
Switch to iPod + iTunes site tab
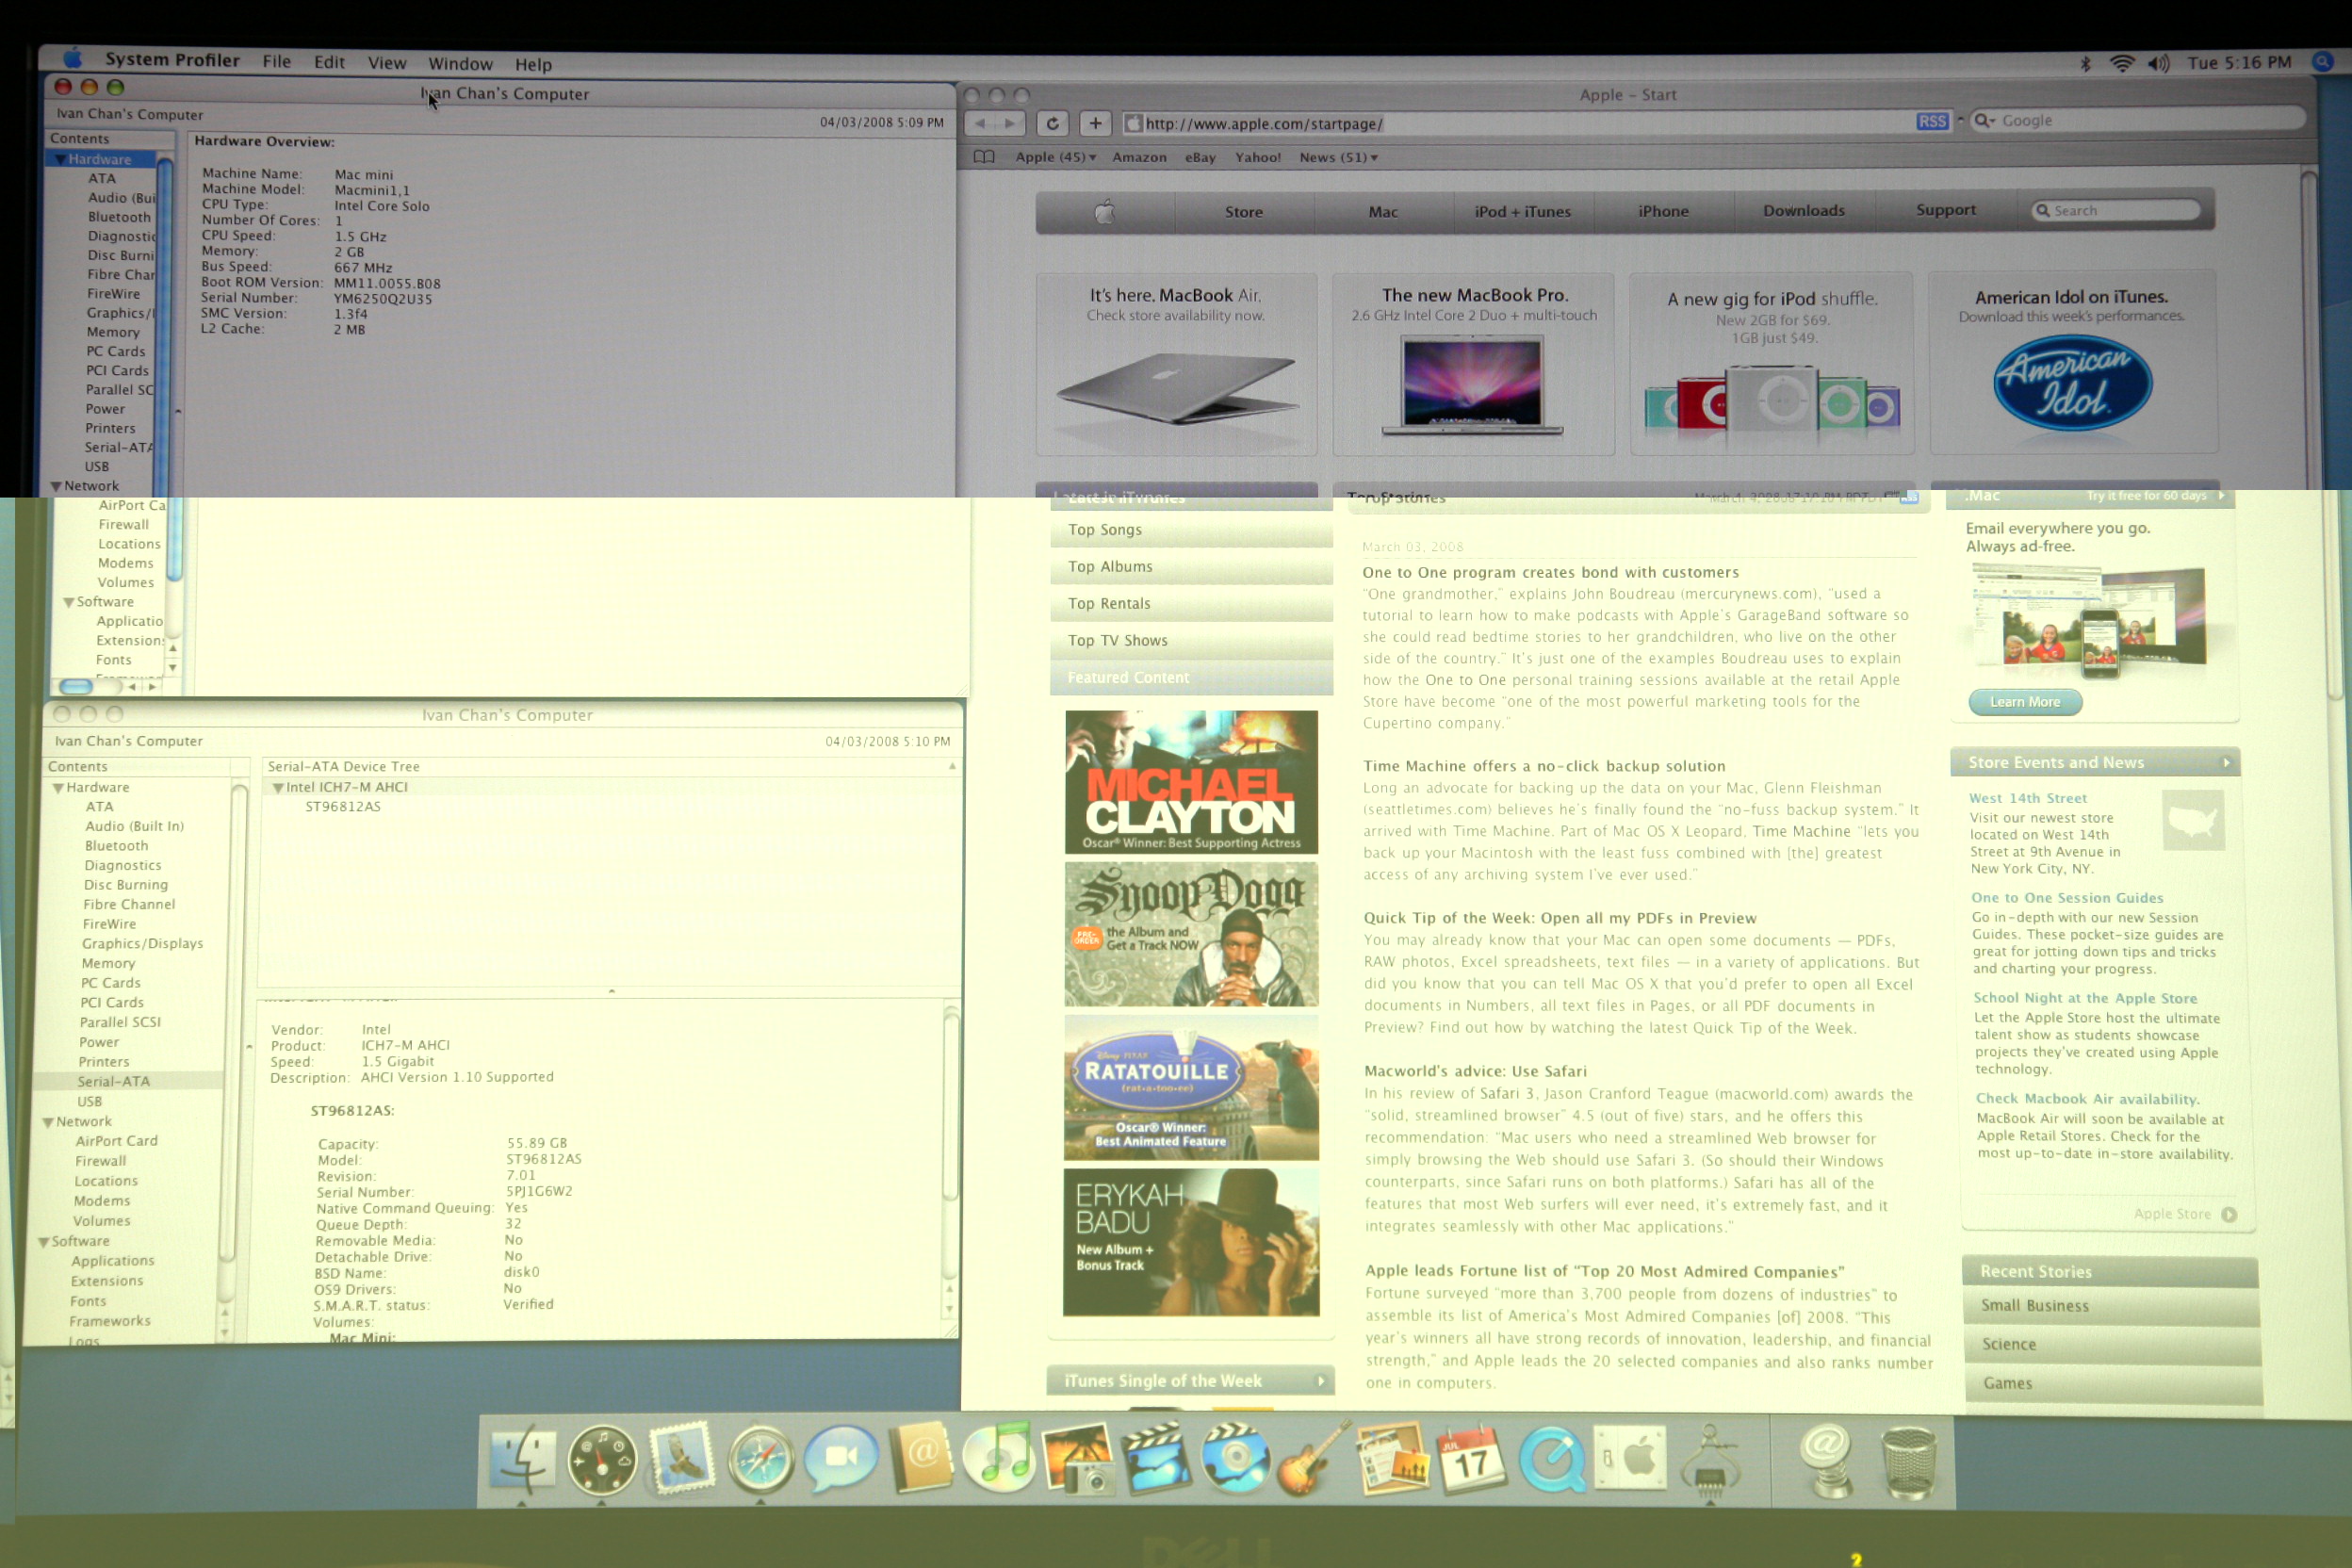coord(1522,212)
